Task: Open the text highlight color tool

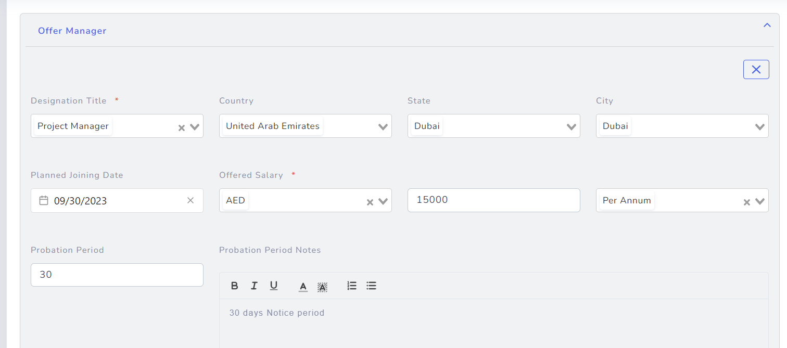Action: coord(323,286)
